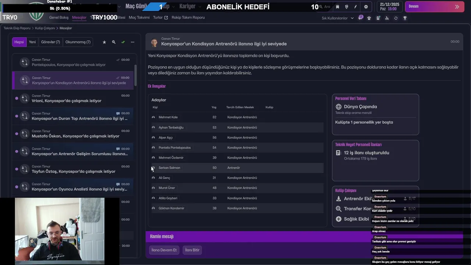Switch to Okunmamış (7) filter tab

(x=78, y=42)
